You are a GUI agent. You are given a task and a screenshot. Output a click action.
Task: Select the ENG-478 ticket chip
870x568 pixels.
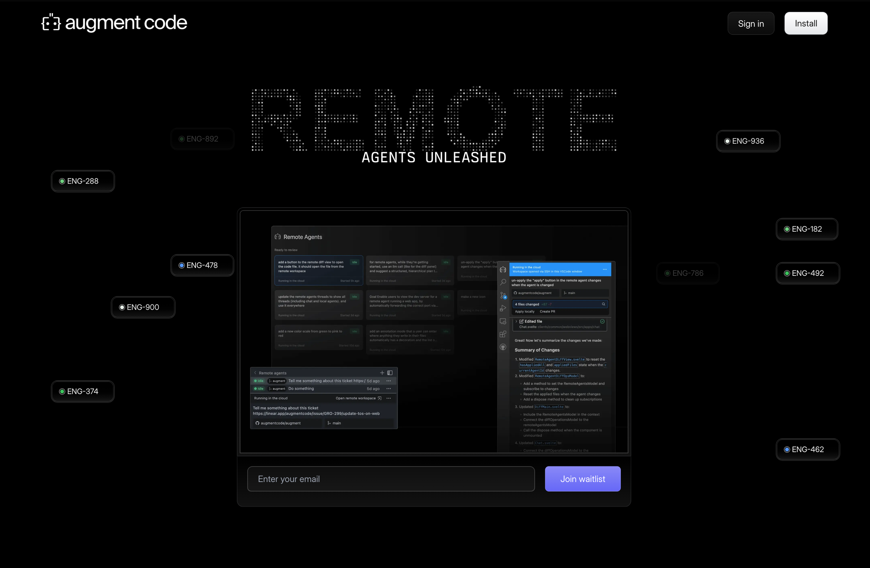click(x=202, y=265)
